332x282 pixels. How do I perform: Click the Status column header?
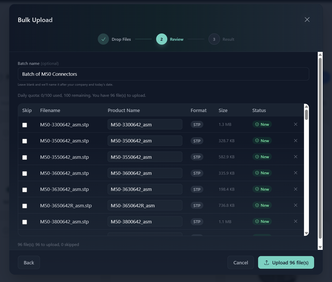259,110
